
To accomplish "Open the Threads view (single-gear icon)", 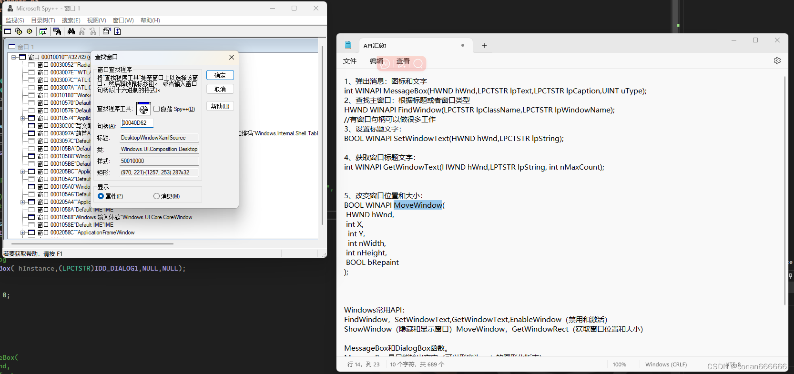I will coord(30,31).
